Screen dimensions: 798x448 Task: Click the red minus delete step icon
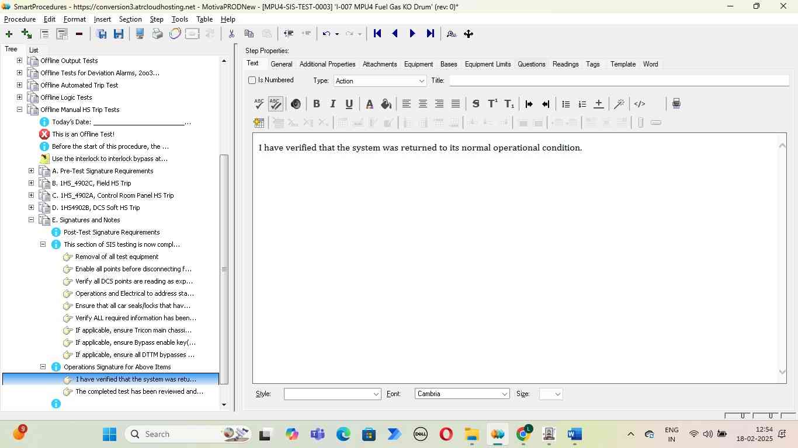[79, 34]
